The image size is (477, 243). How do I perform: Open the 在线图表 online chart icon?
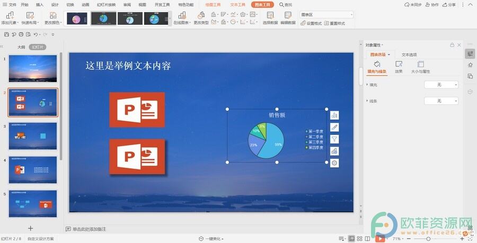click(x=182, y=15)
